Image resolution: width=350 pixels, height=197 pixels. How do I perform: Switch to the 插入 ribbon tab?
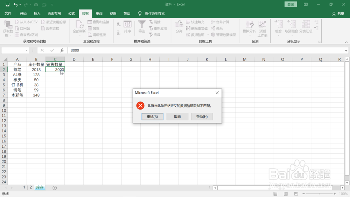coord(37,13)
